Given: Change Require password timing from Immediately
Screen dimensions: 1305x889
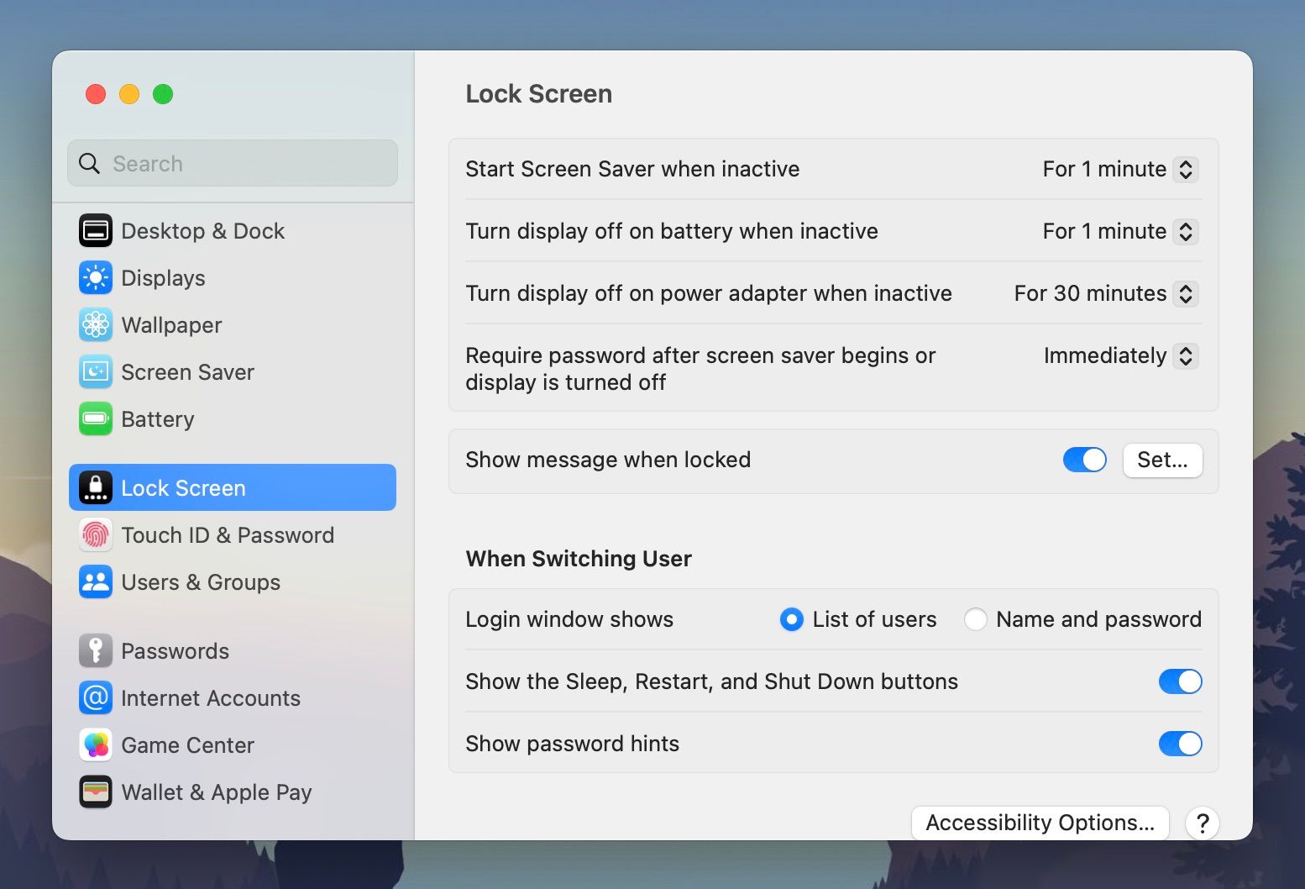Looking at the screenshot, I should click(1185, 355).
